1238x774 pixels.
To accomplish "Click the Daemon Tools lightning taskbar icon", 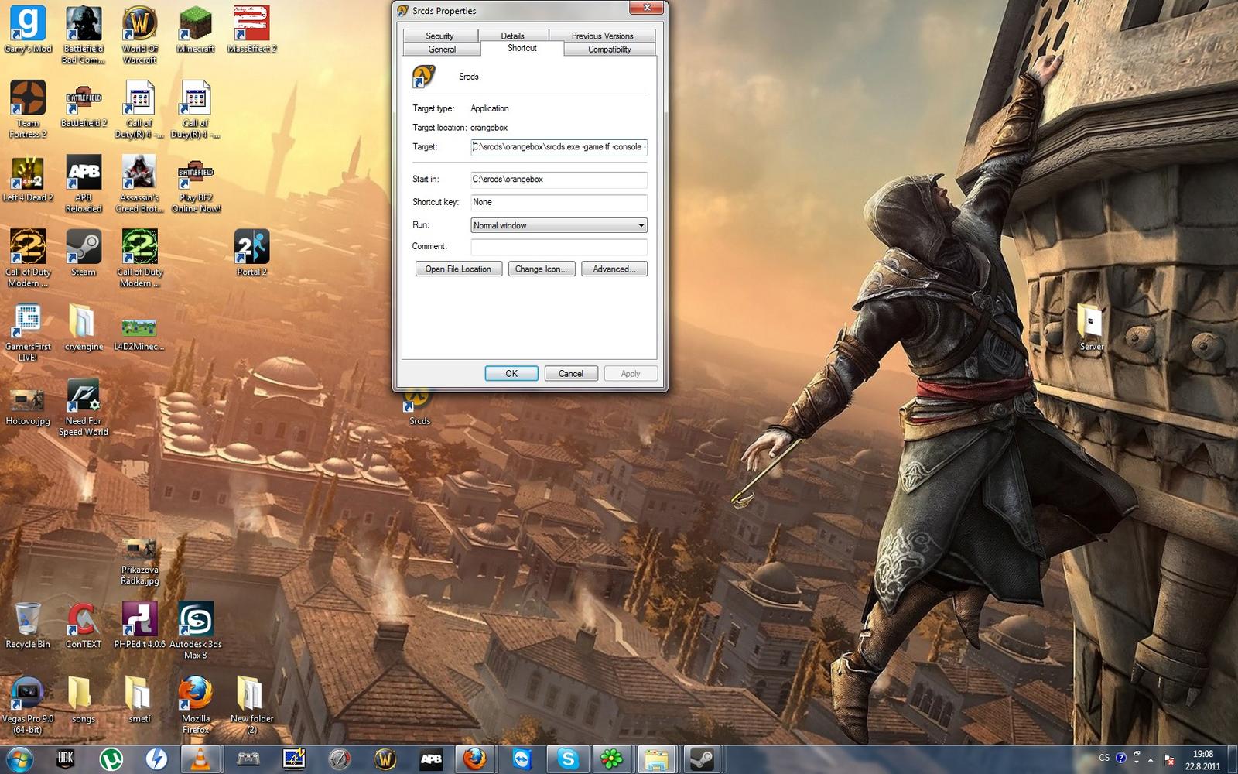I will click(157, 759).
